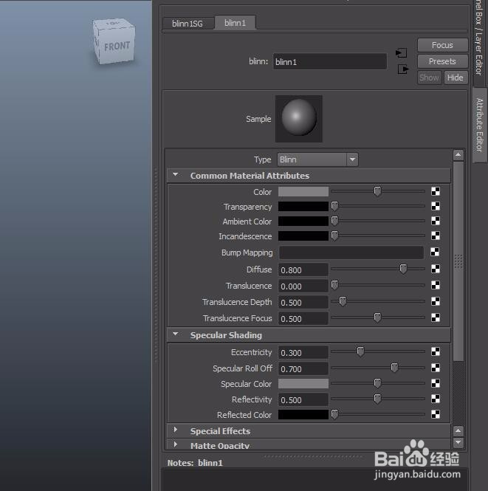Click the Reflectivity slider handle
Viewport: 488px width, 491px height.
[377, 399]
